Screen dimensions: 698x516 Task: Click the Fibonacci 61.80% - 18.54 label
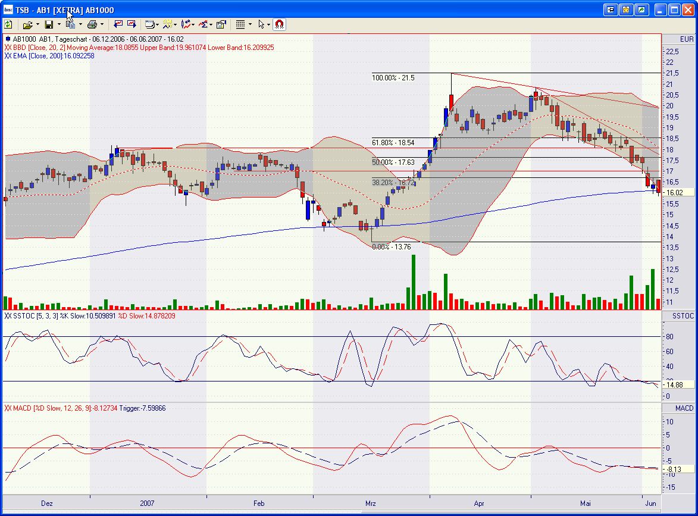click(x=393, y=143)
